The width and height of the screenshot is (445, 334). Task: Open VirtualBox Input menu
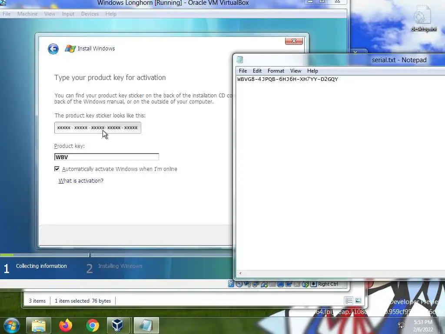pos(68,14)
